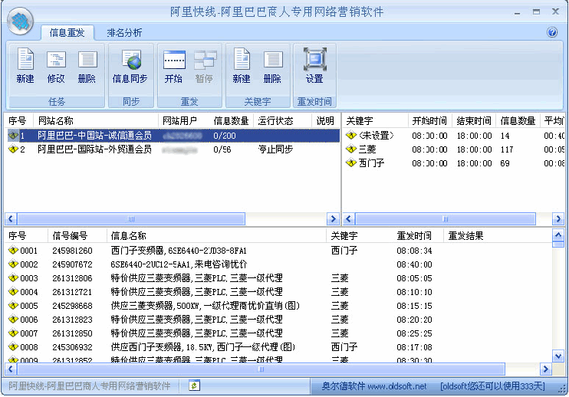Click 0/200 info count cell
Image resolution: width=569 pixels, height=397 pixels.
tap(225, 135)
